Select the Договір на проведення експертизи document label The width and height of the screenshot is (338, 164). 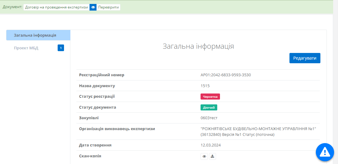click(56, 7)
